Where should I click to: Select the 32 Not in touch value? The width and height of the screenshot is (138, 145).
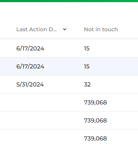tap(87, 85)
